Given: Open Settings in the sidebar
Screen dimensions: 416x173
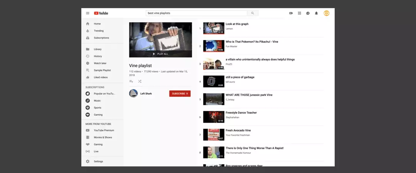Looking at the screenshot, I should [x=98, y=161].
